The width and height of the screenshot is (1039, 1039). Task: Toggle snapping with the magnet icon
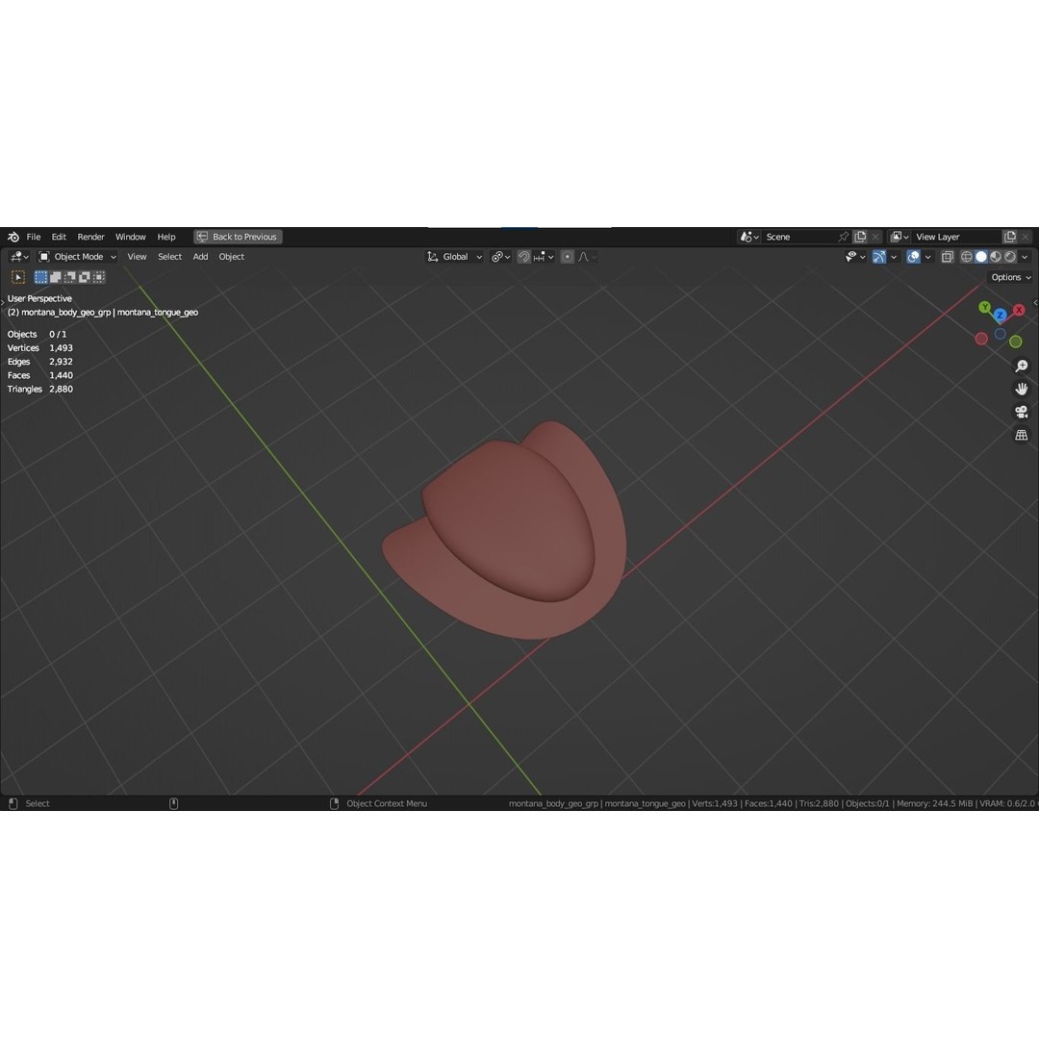click(x=523, y=257)
